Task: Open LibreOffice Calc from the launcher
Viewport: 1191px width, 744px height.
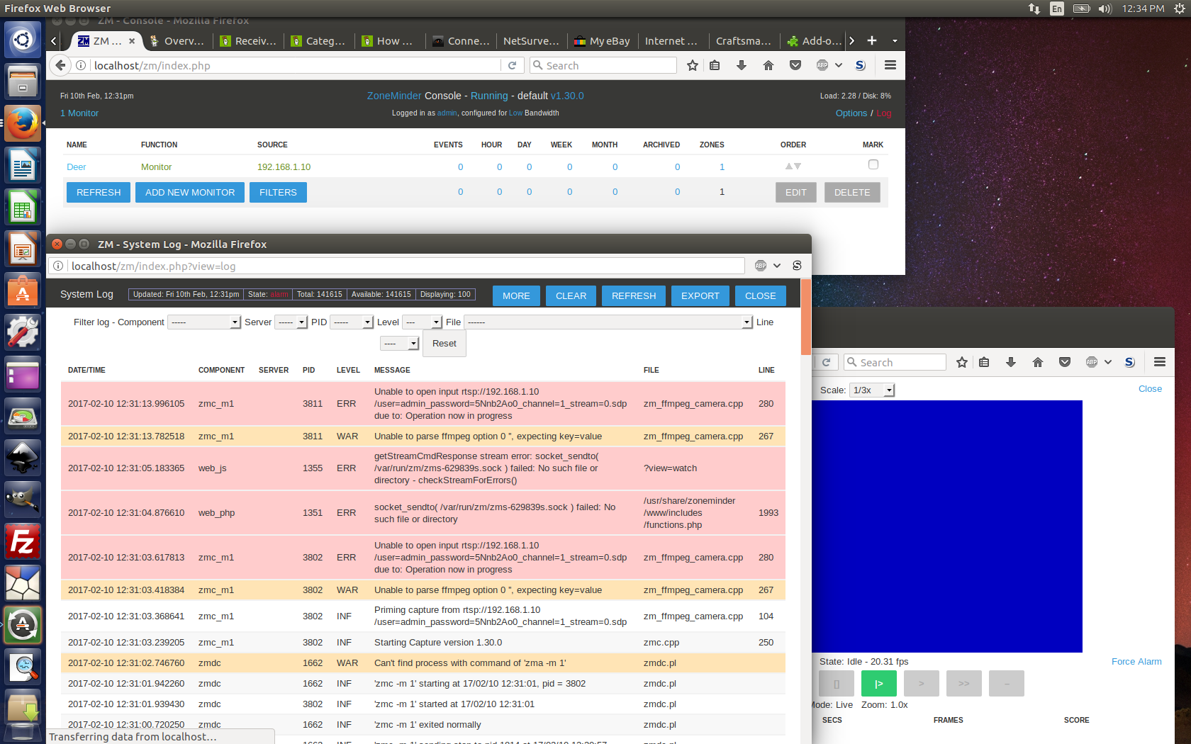Action: pos(23,208)
